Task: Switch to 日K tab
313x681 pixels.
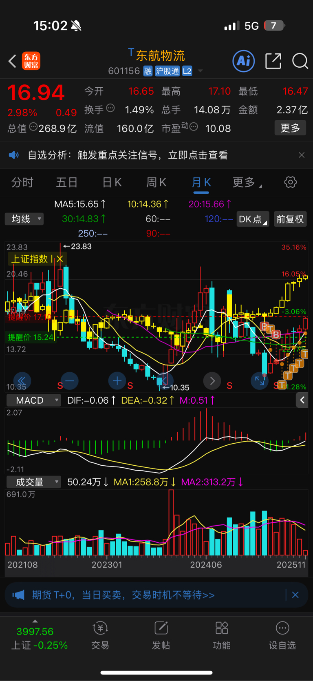Action: tap(112, 182)
